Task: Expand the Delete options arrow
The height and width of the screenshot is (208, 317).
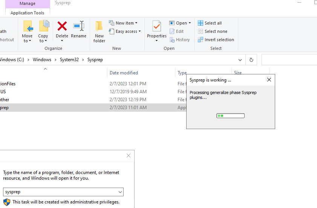Action: (62, 41)
